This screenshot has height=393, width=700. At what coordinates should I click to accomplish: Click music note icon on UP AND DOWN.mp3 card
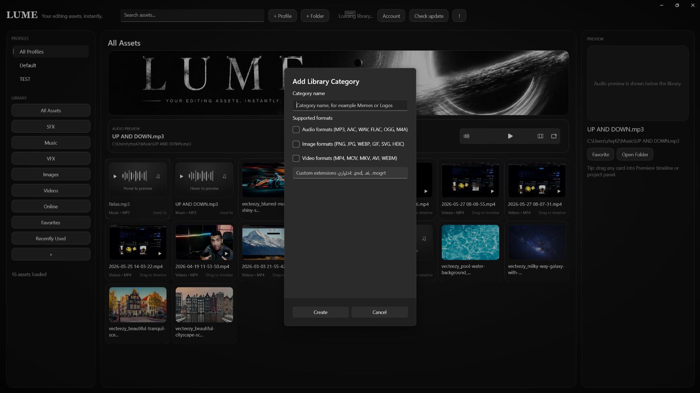point(225,176)
